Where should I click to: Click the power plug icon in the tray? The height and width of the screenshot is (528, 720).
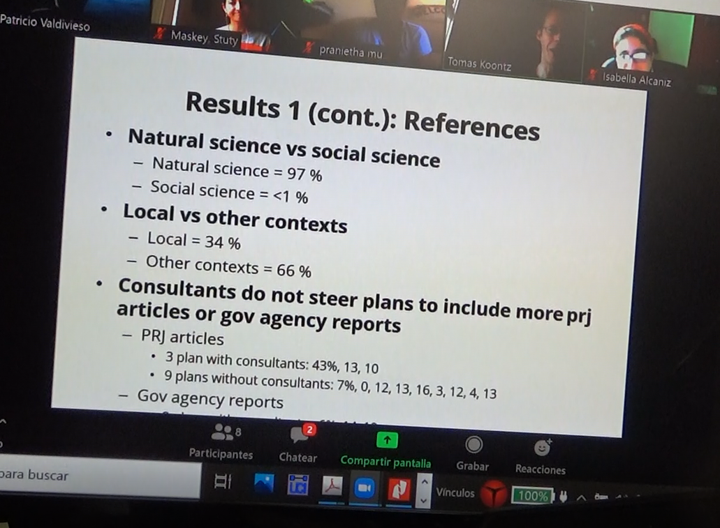coord(564,497)
